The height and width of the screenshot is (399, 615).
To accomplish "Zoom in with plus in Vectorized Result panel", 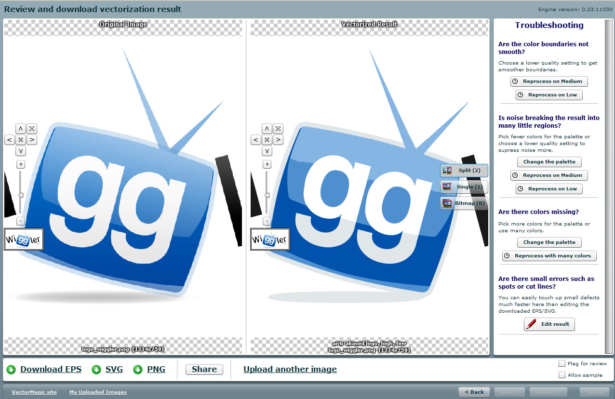I will [x=267, y=164].
